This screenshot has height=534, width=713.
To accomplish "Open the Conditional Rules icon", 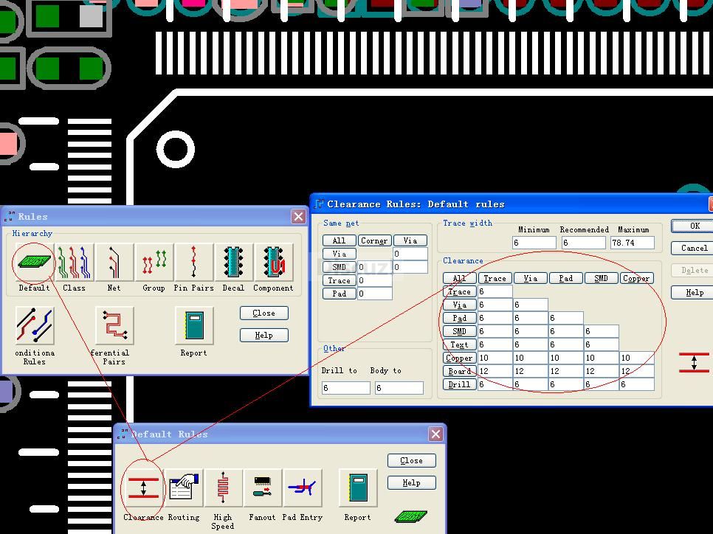I will tap(35, 325).
